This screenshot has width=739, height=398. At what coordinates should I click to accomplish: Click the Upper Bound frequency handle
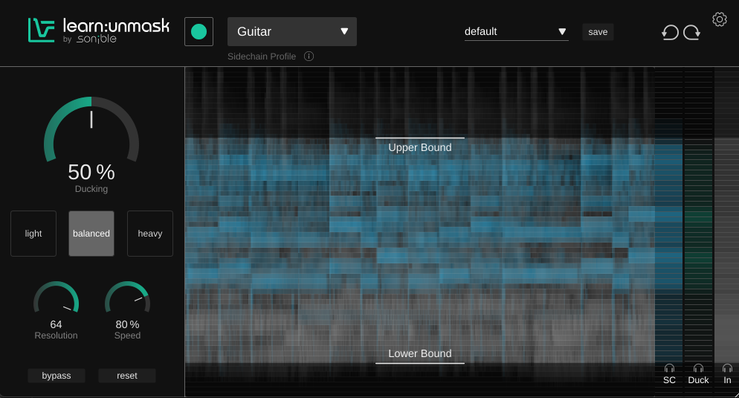coord(420,138)
